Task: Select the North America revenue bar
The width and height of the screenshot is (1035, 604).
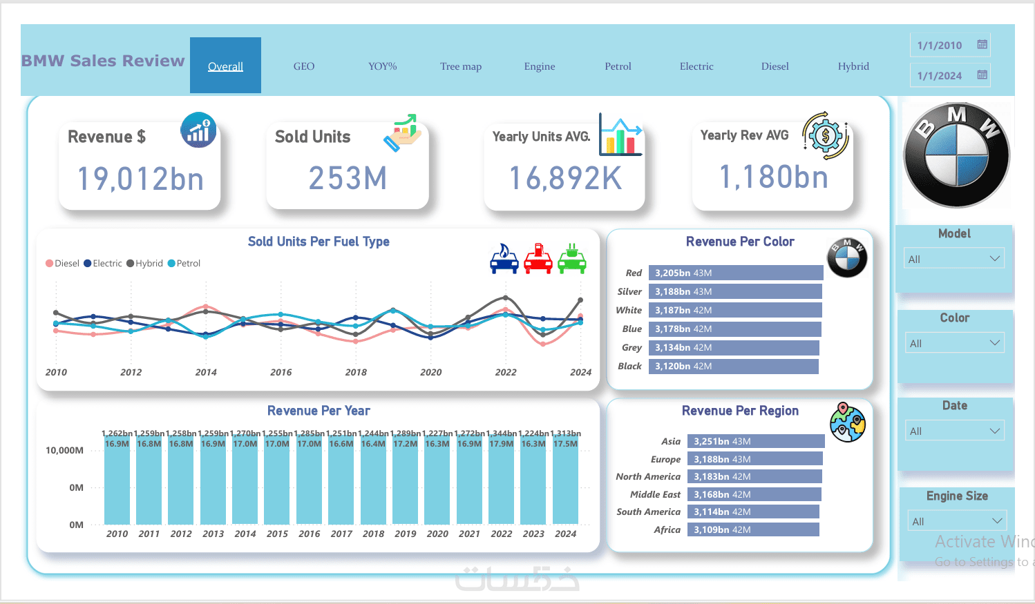Action: click(754, 476)
